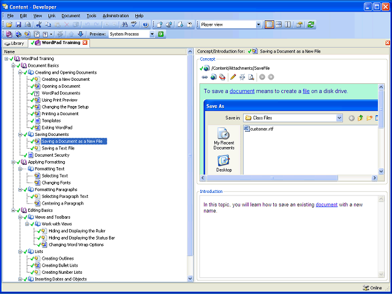
Task: Collapse the Document Basics node
Action: [13, 66]
